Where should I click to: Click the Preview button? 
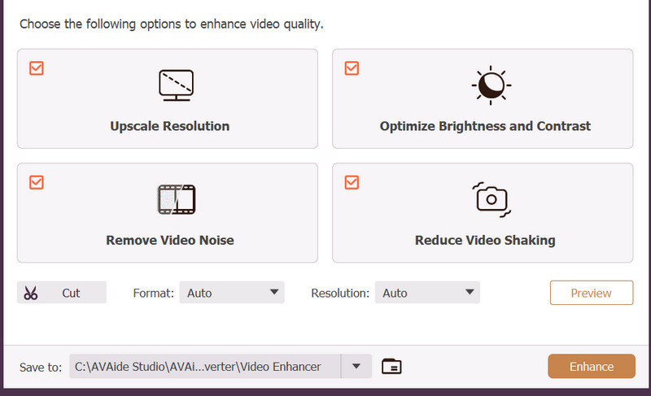[x=592, y=293]
